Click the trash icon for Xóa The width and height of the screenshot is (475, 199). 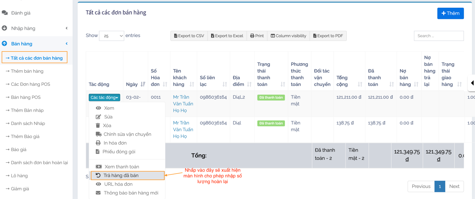(98, 126)
